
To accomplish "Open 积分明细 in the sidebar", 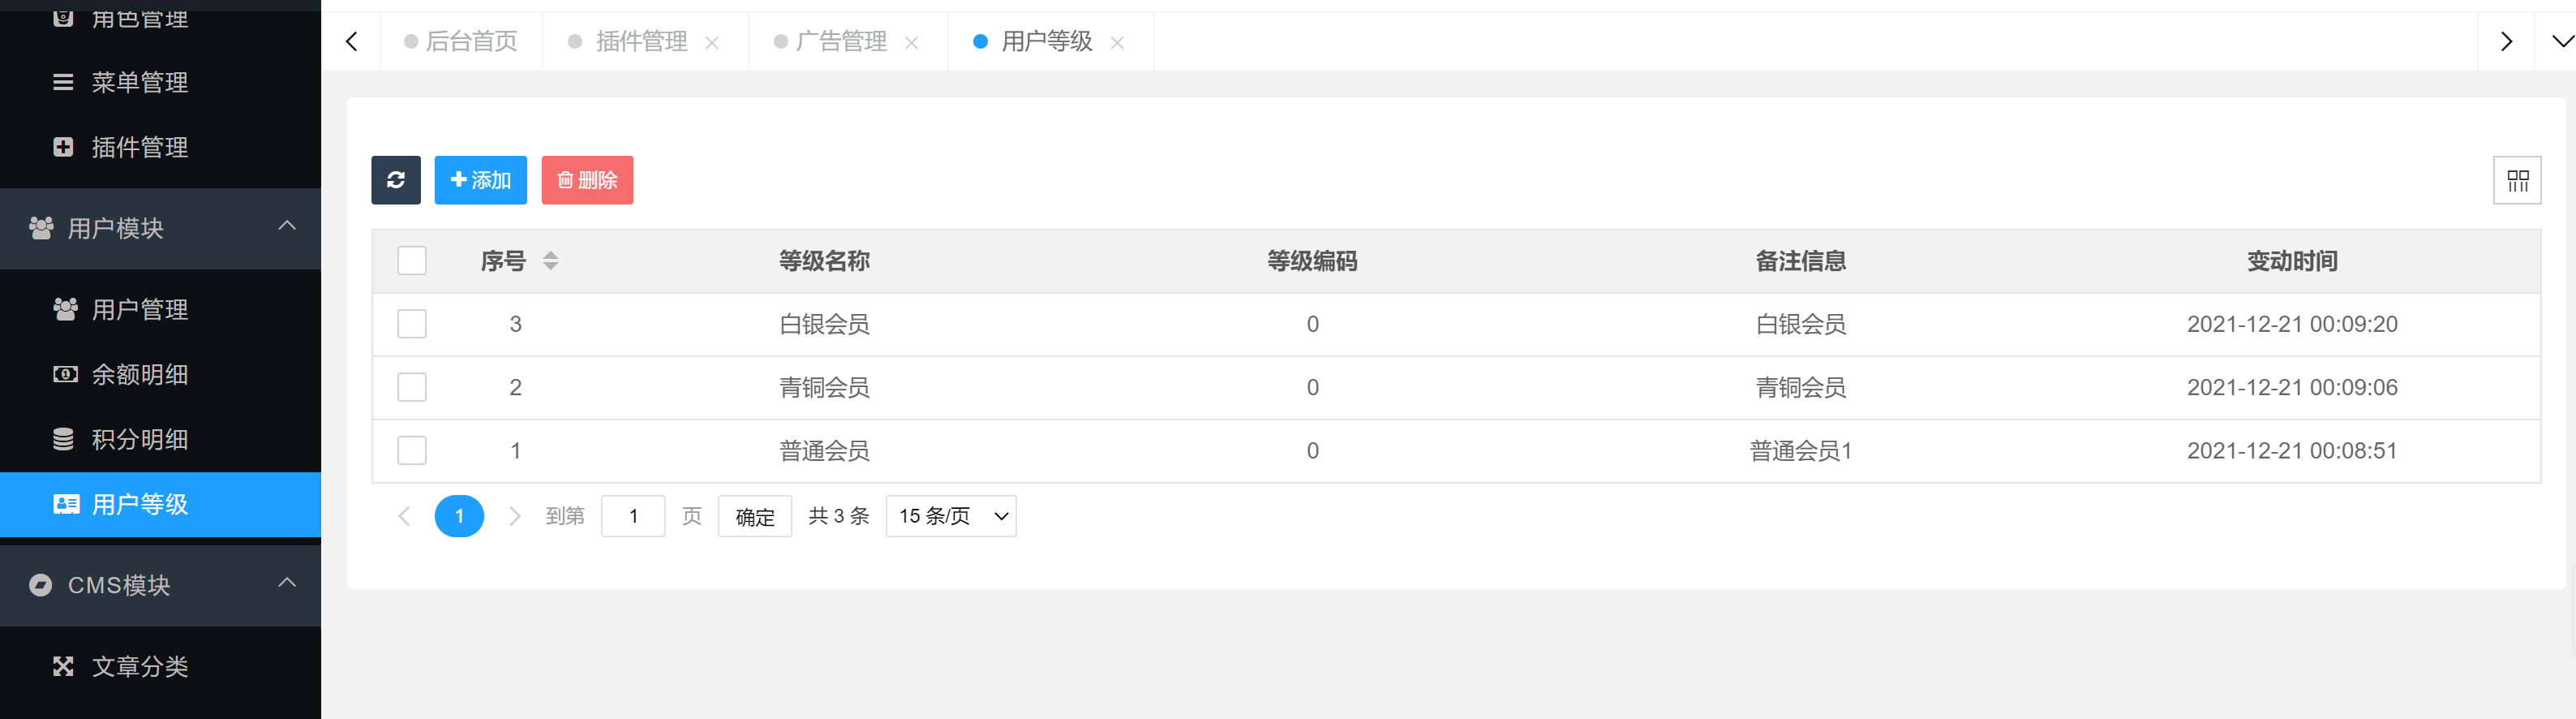I will 139,439.
